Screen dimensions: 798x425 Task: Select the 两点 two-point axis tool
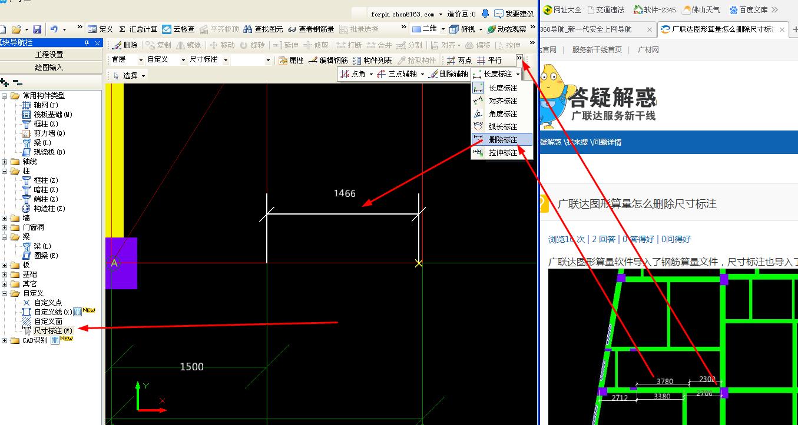459,60
